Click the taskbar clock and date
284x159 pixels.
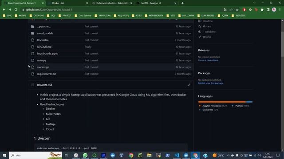[268, 155]
